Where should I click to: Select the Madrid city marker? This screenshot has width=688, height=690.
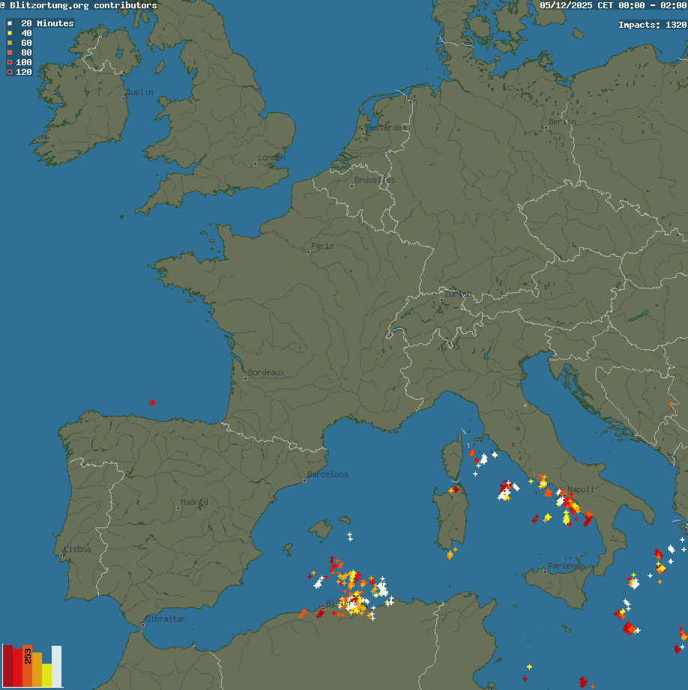[178, 508]
